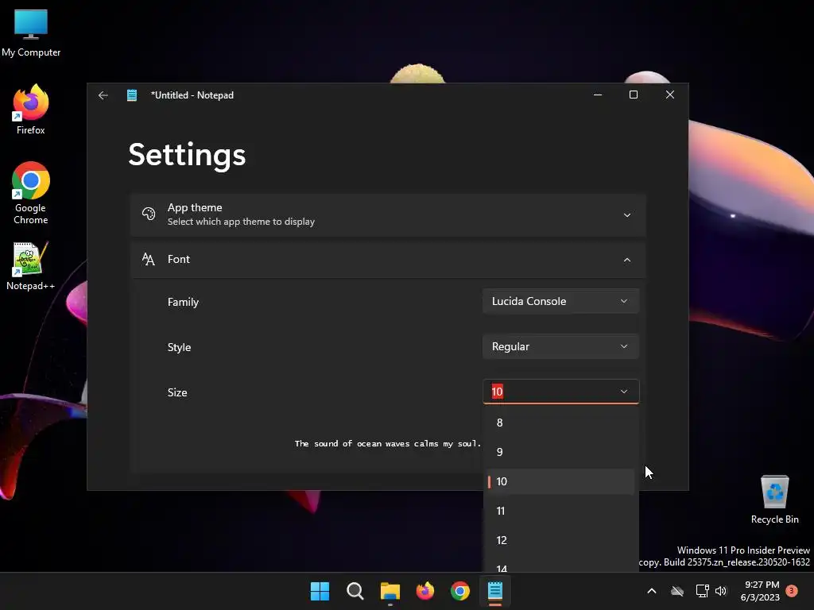The height and width of the screenshot is (610, 814).
Task: Click the Settings page heading
Action: [x=187, y=155]
